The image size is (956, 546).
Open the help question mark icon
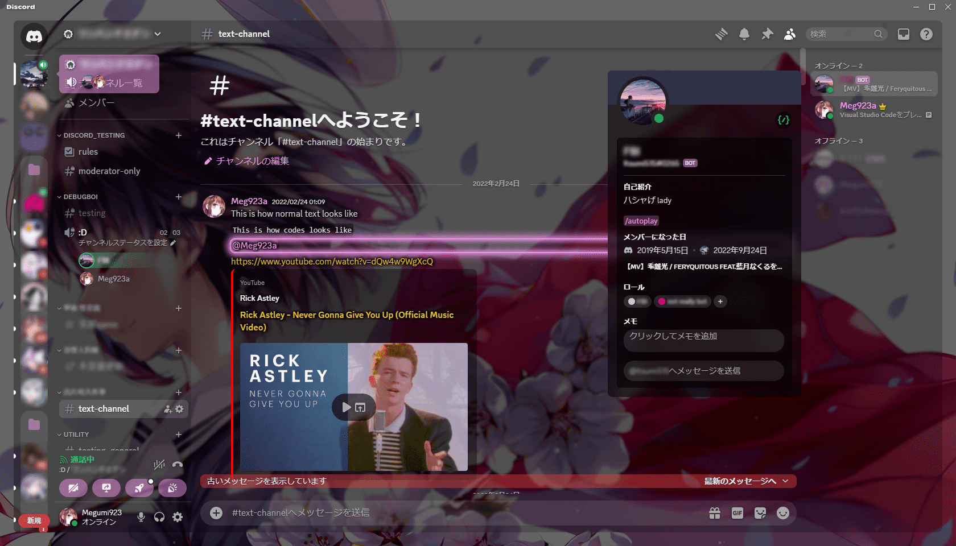coord(926,34)
